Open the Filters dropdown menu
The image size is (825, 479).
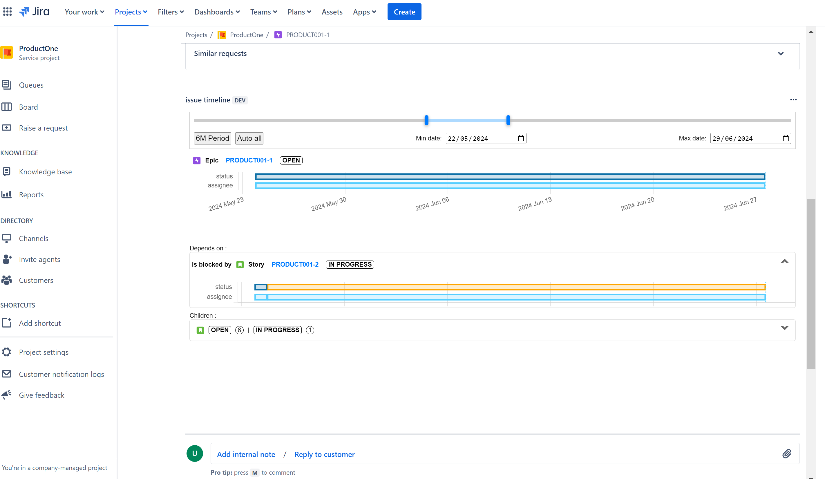171,12
